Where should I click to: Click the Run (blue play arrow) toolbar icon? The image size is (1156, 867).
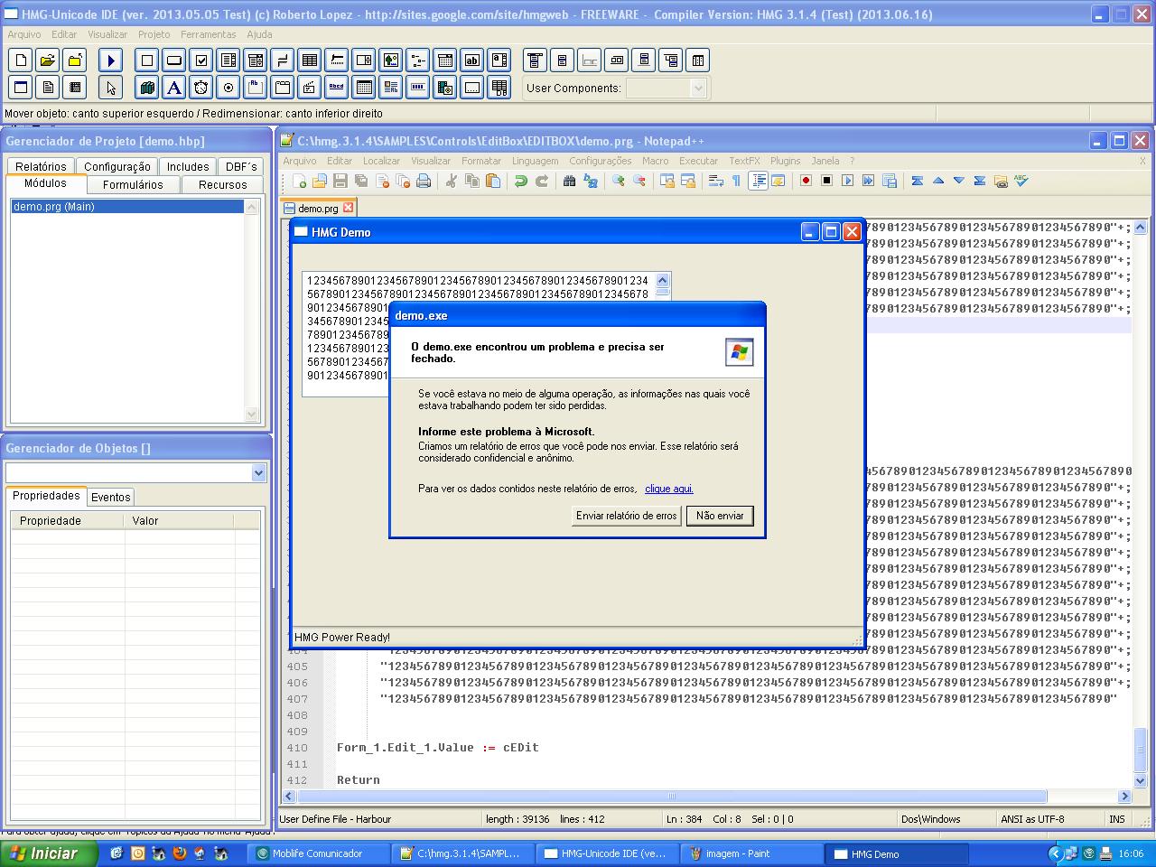[x=110, y=61]
